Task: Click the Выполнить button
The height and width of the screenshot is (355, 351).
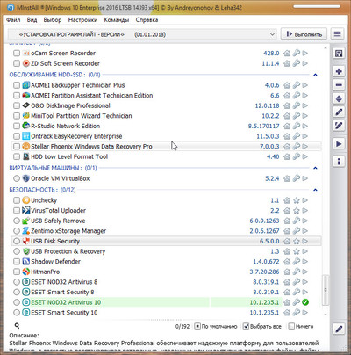Action: tap(304, 34)
